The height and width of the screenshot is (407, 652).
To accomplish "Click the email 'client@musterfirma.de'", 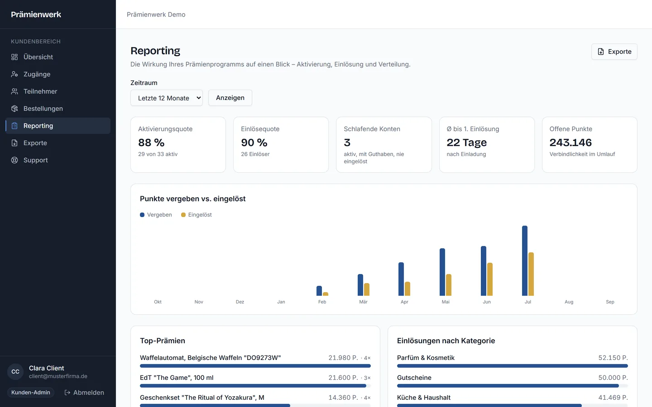I will point(58,376).
